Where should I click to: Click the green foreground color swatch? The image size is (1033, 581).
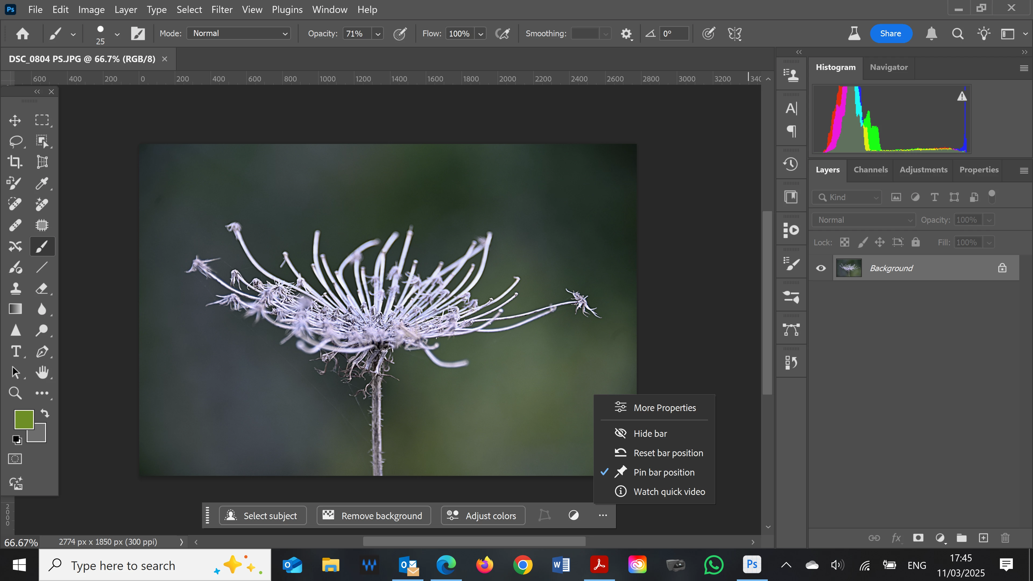tap(23, 419)
